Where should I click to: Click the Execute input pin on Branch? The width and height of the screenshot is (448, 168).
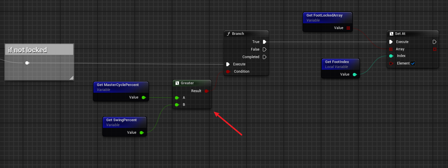[228, 64]
